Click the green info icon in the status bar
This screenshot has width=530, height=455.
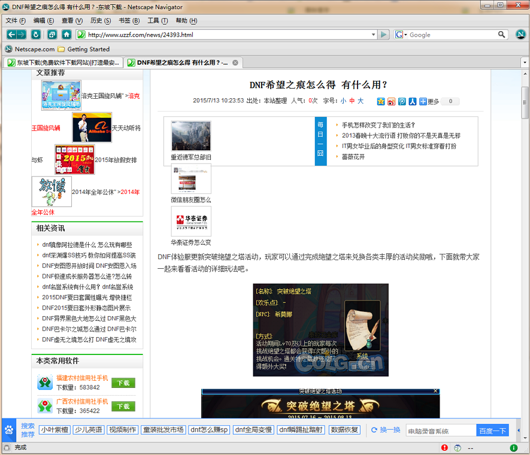pos(514,448)
